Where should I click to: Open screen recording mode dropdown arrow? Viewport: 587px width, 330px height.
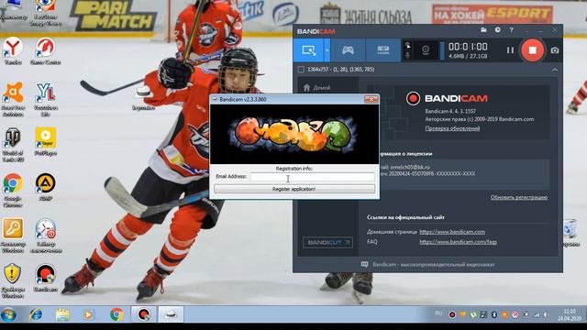327,50
